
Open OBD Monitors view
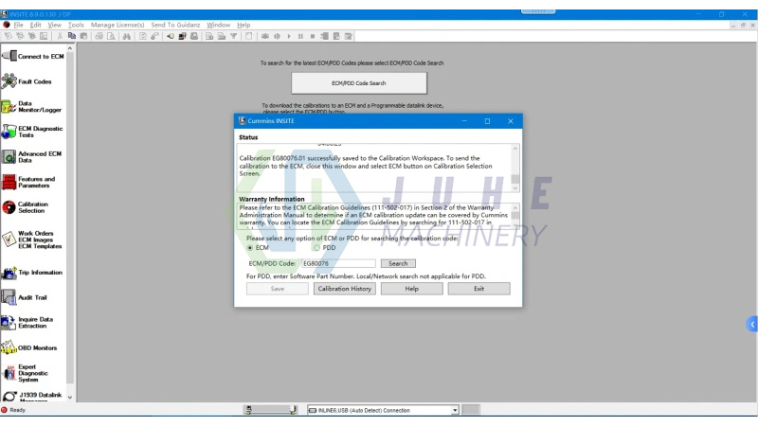coord(29,347)
